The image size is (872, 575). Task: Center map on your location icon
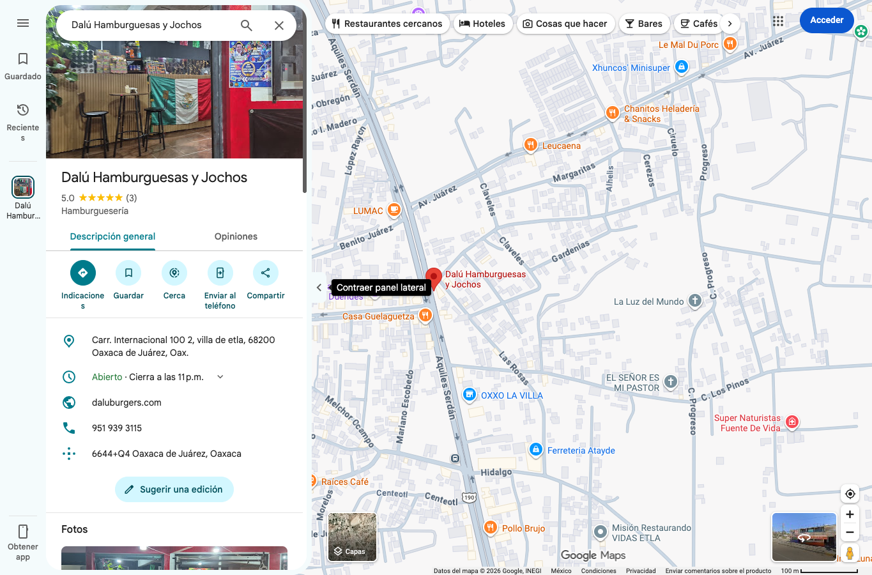[850, 494]
